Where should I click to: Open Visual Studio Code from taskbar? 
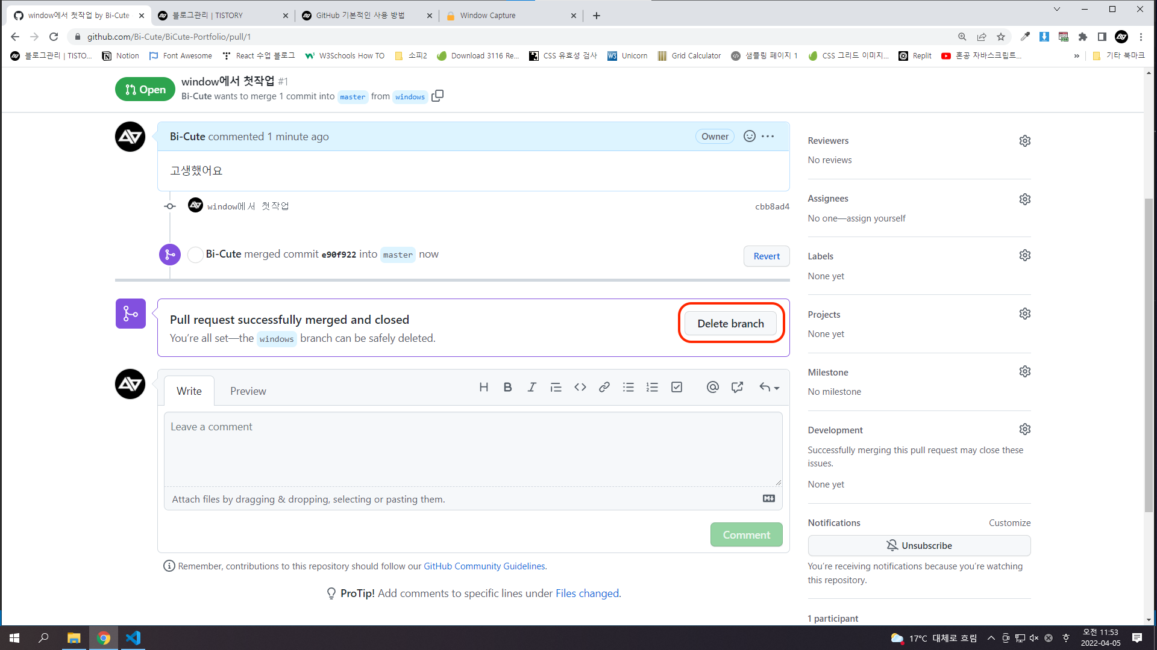133,638
